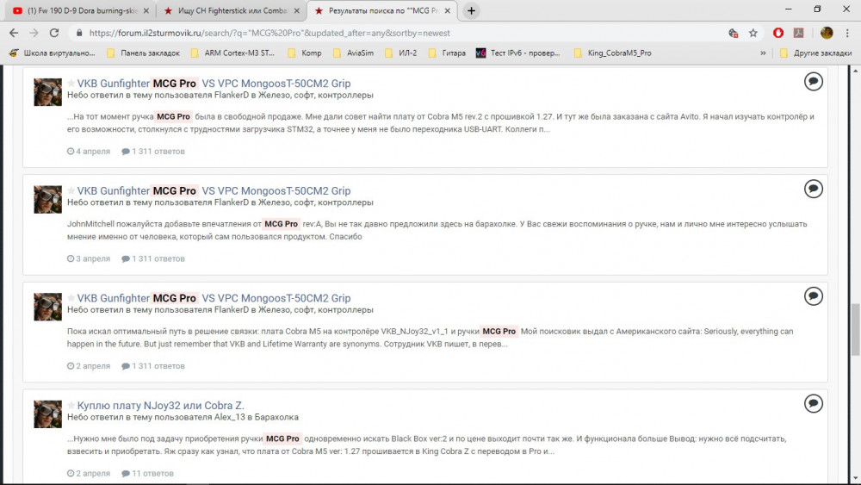Open Школа виртуально bookmark
Image resolution: width=861 pixels, height=485 pixels.
53,53
